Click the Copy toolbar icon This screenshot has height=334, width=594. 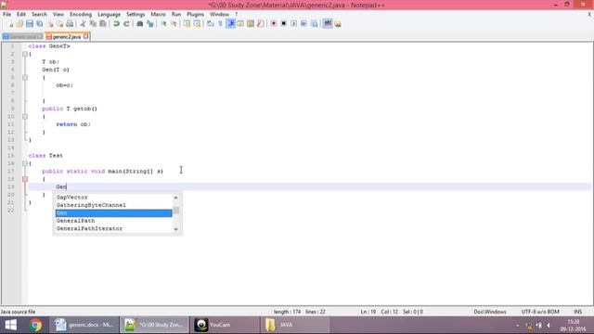pyautogui.click(x=93, y=24)
